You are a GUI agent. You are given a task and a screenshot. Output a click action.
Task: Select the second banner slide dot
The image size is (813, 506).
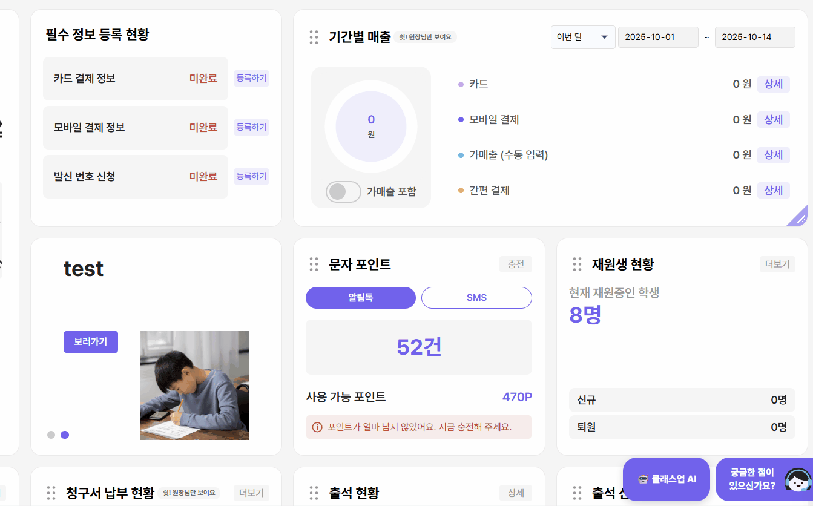[x=65, y=435]
